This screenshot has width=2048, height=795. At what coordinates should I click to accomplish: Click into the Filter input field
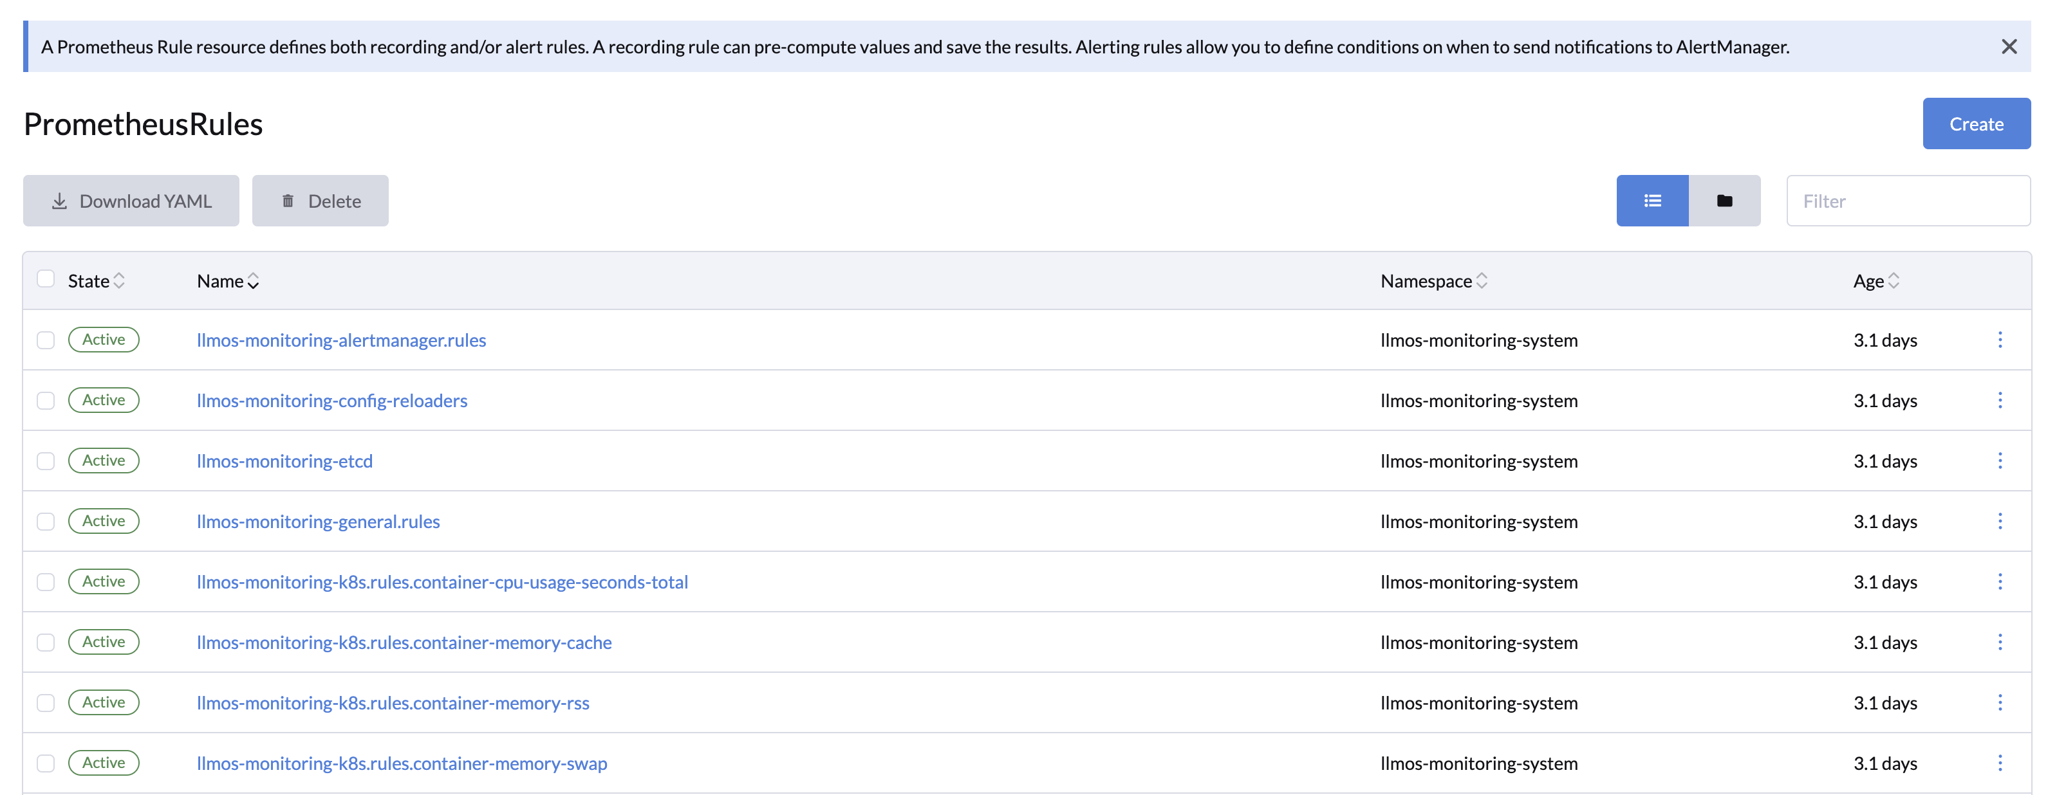1908,201
